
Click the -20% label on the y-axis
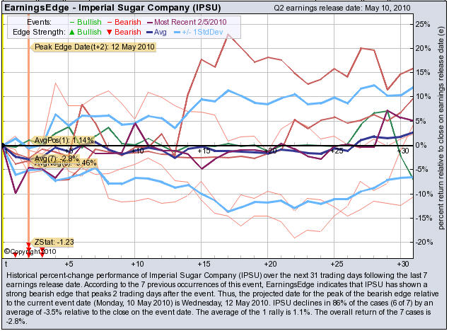(x=423, y=242)
